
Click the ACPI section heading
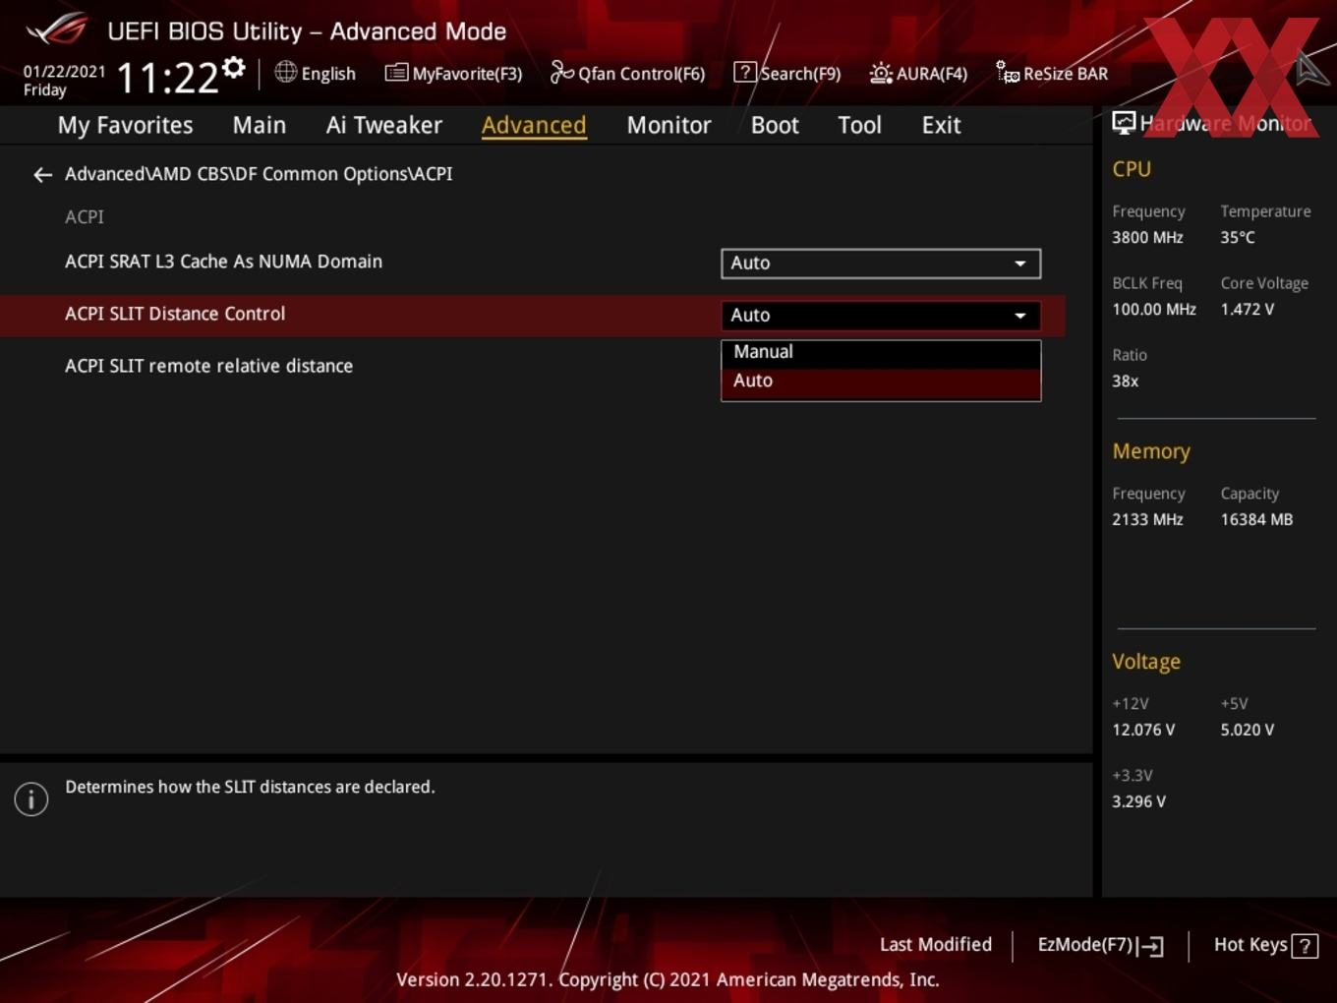point(85,216)
